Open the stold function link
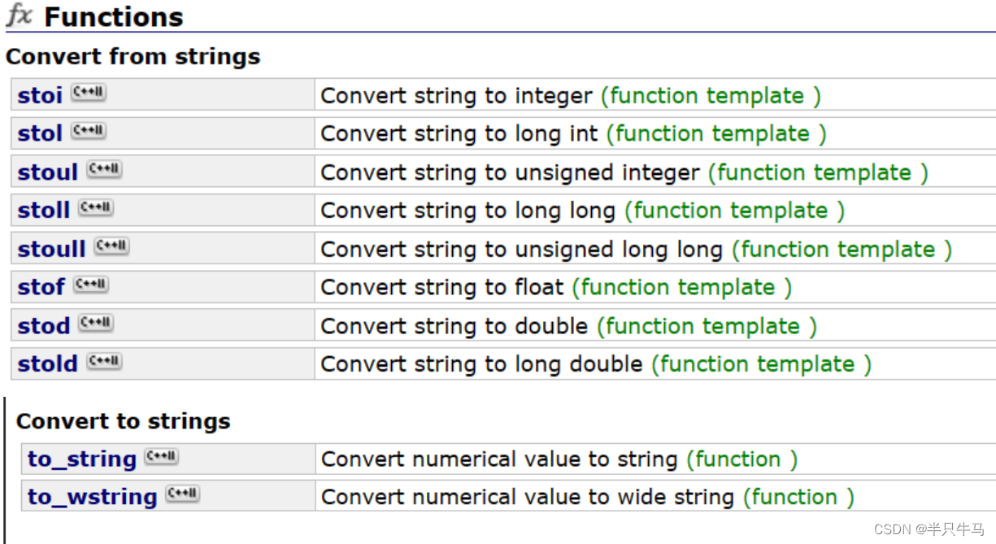 pyautogui.click(x=48, y=363)
